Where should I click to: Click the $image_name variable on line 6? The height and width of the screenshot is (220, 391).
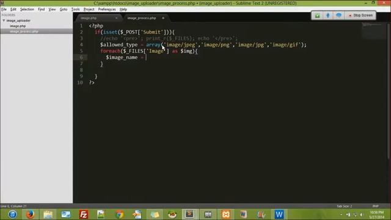click(122, 57)
